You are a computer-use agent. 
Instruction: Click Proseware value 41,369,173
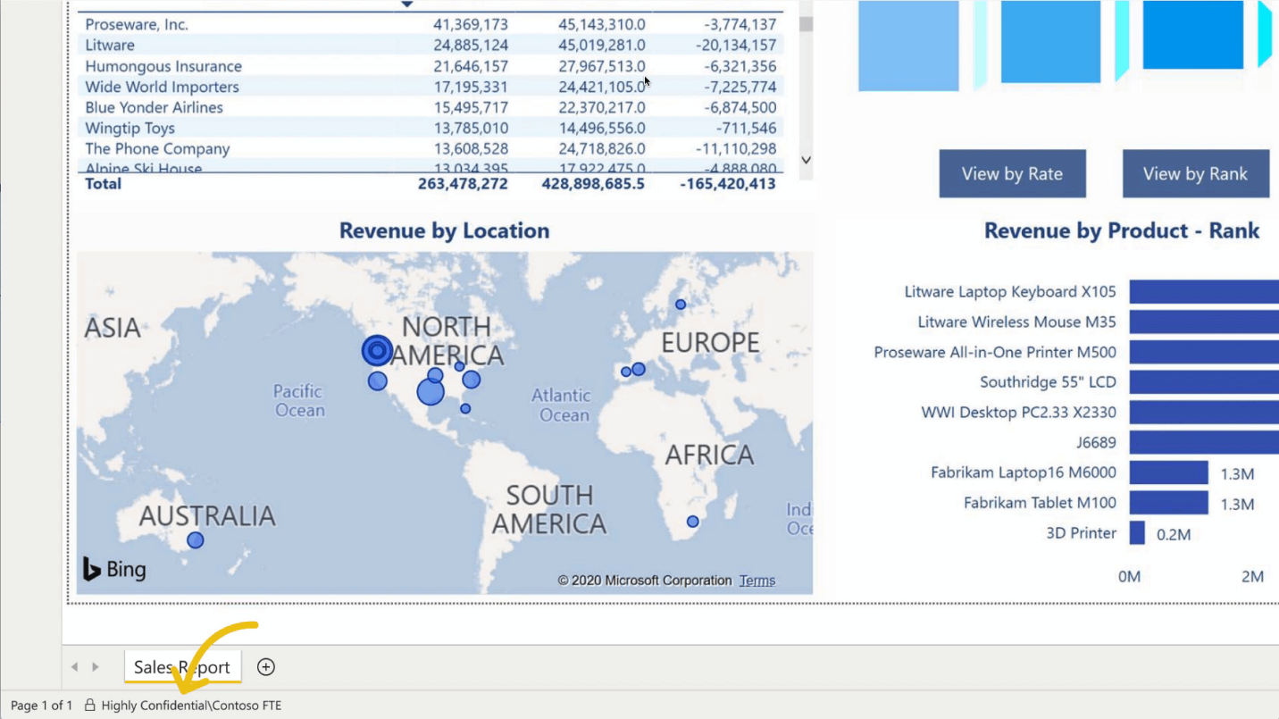click(x=471, y=24)
